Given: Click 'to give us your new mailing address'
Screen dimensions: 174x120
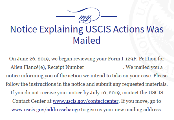Looking at the screenshot, I should click(x=121, y=110).
